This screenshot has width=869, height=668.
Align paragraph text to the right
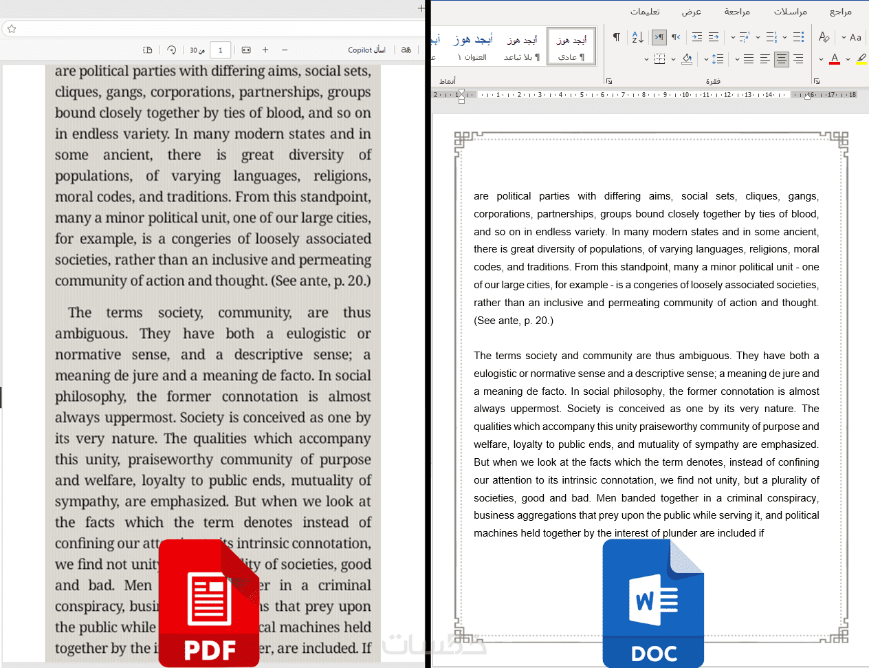(x=798, y=59)
